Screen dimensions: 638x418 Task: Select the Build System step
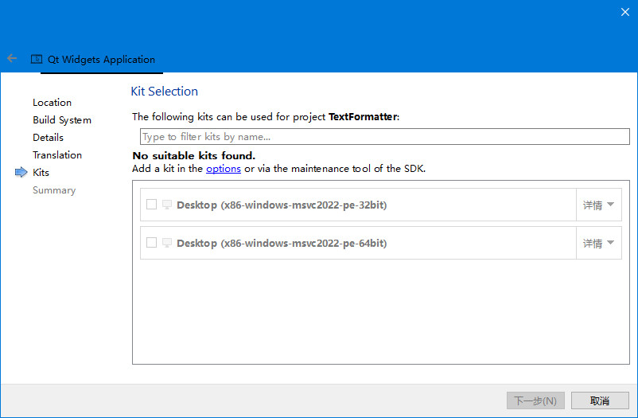pyautogui.click(x=62, y=120)
